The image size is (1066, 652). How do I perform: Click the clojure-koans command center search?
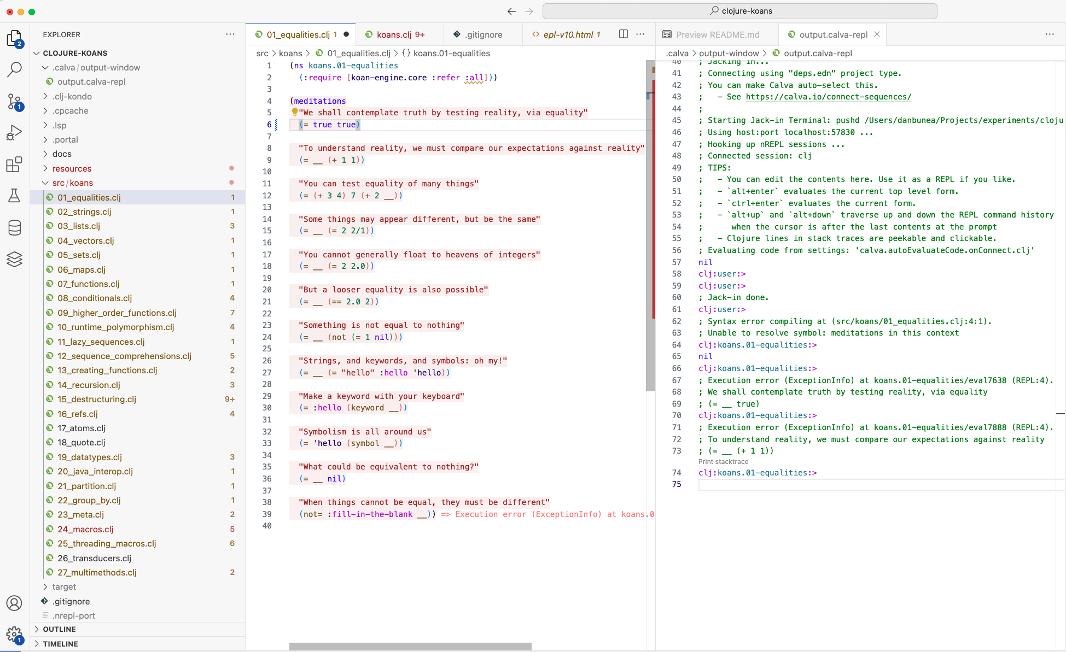click(740, 11)
